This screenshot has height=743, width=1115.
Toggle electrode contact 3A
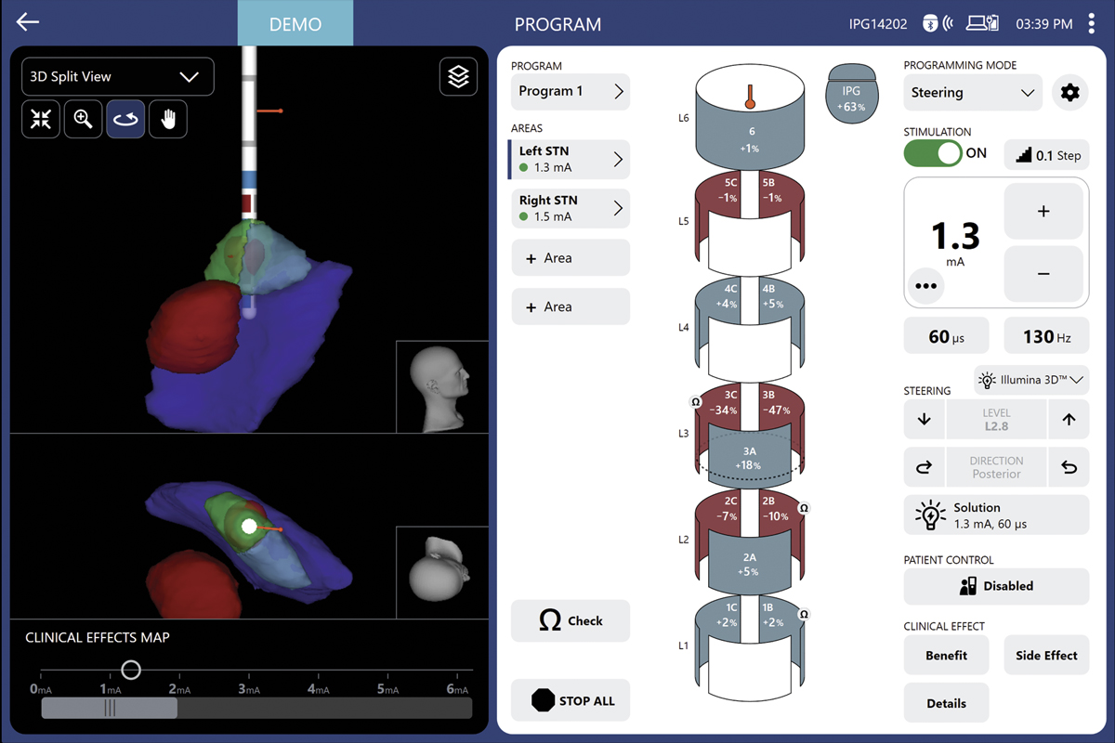pos(750,457)
